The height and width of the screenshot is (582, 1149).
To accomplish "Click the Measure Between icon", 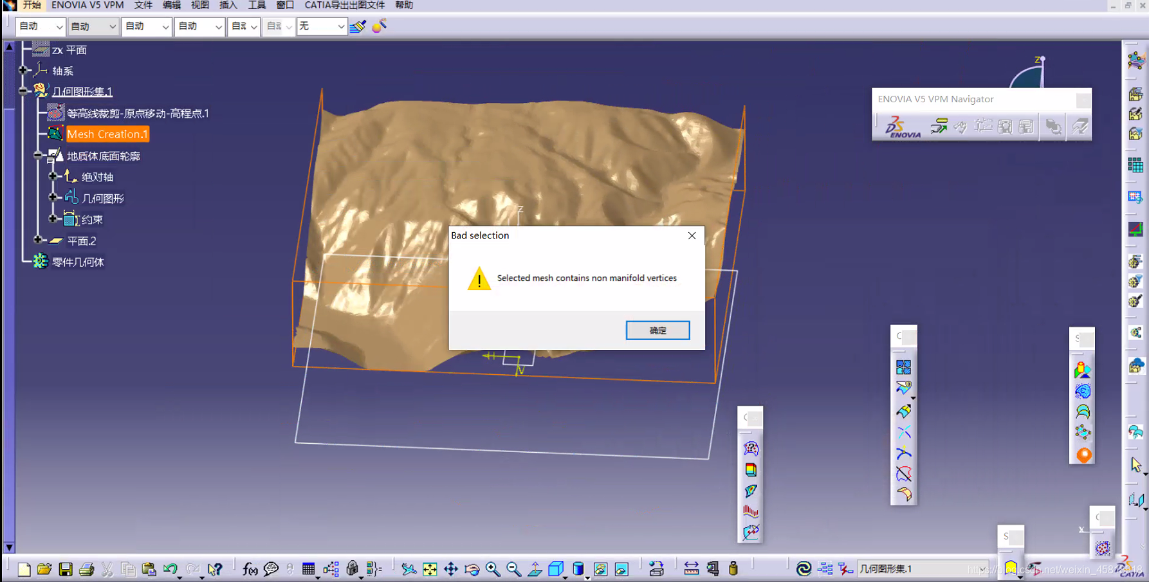I will [691, 569].
